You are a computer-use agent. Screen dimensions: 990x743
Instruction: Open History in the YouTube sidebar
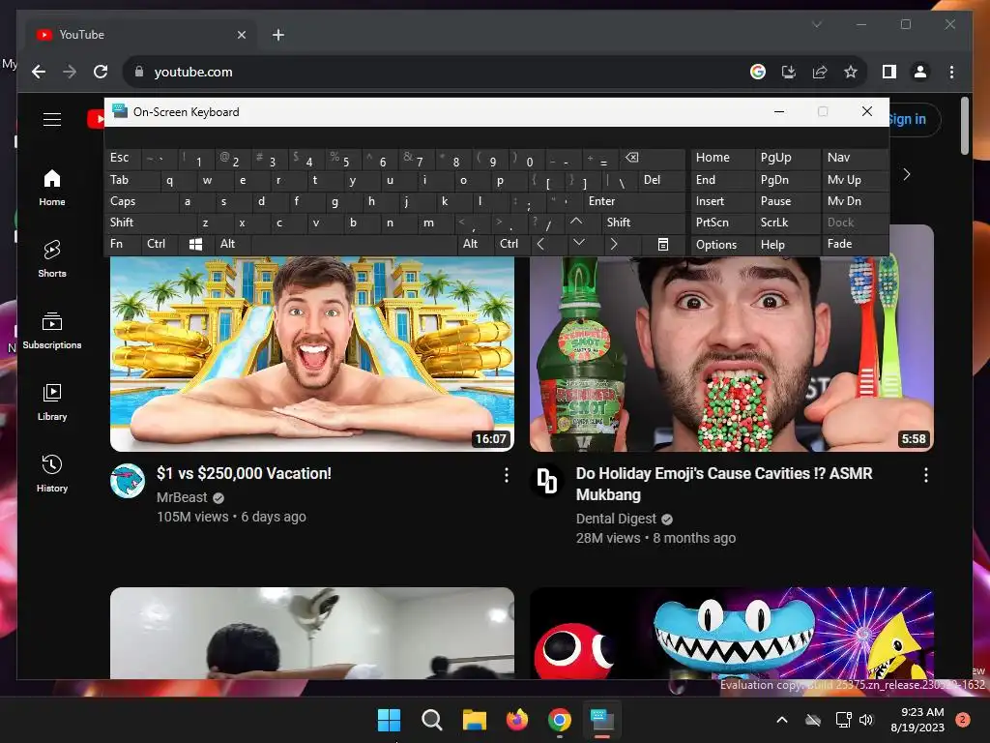point(52,474)
